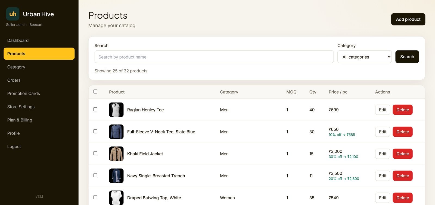Image resolution: width=435 pixels, height=205 pixels.
Task: Click the Product column header
Action: [x=117, y=92]
